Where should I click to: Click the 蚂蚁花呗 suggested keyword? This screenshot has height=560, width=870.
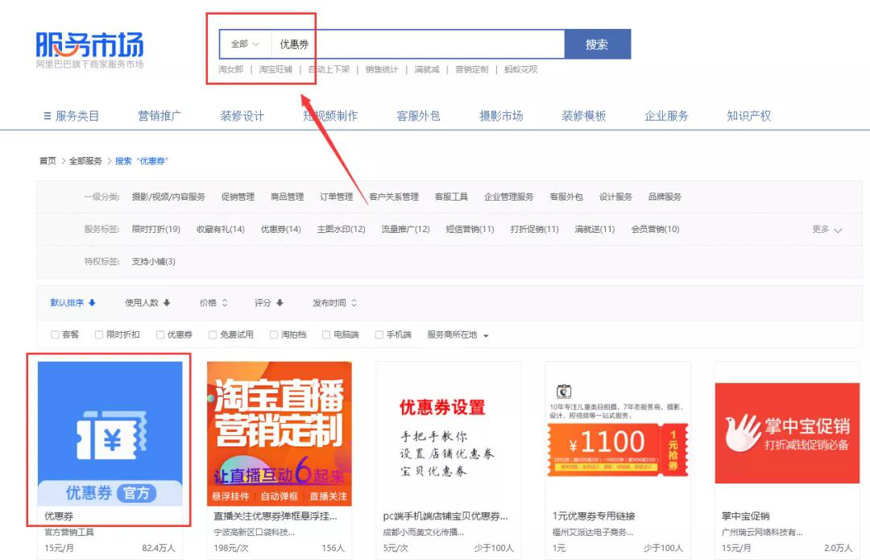pyautogui.click(x=520, y=69)
